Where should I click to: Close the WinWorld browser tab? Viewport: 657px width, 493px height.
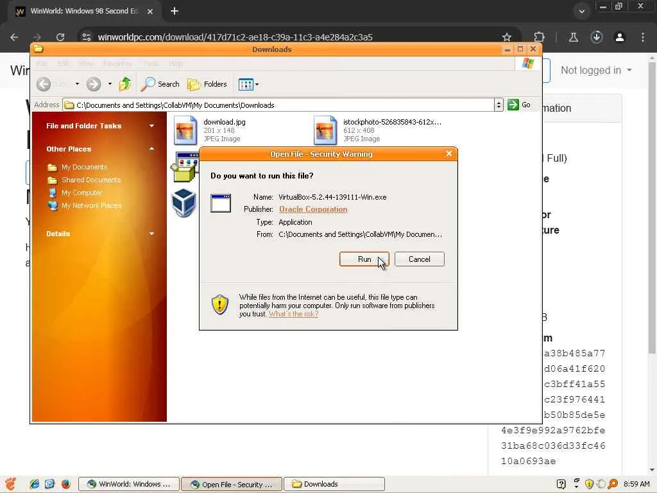tap(150, 12)
